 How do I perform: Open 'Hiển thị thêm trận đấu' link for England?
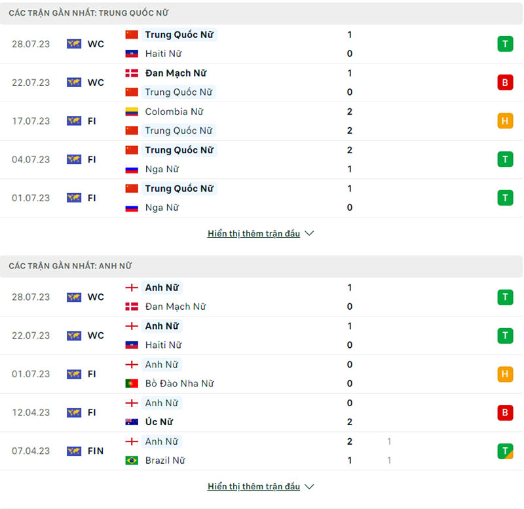point(253,487)
